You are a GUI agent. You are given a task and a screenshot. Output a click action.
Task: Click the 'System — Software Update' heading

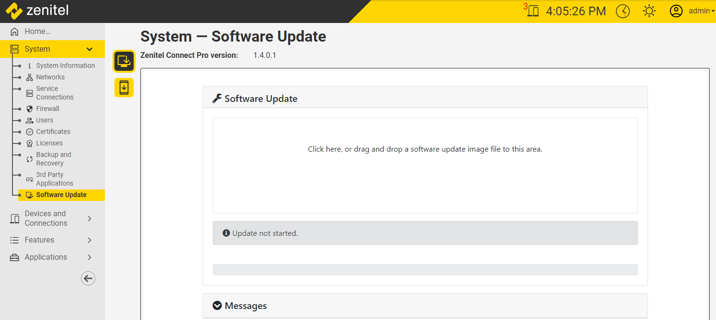pos(233,37)
